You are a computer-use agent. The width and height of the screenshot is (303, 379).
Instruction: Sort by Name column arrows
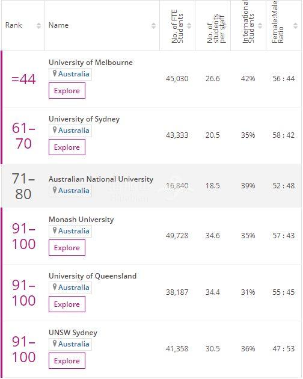tap(153, 26)
